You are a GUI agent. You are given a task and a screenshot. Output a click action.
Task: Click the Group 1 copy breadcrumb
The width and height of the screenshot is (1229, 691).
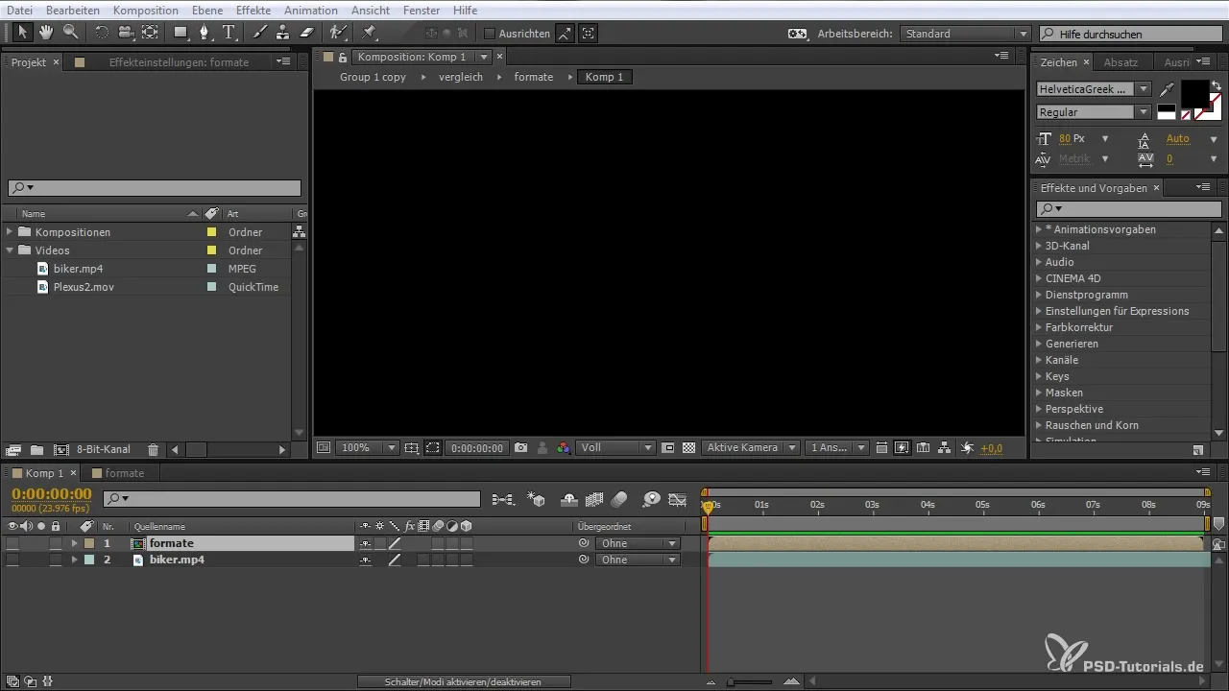[373, 77]
